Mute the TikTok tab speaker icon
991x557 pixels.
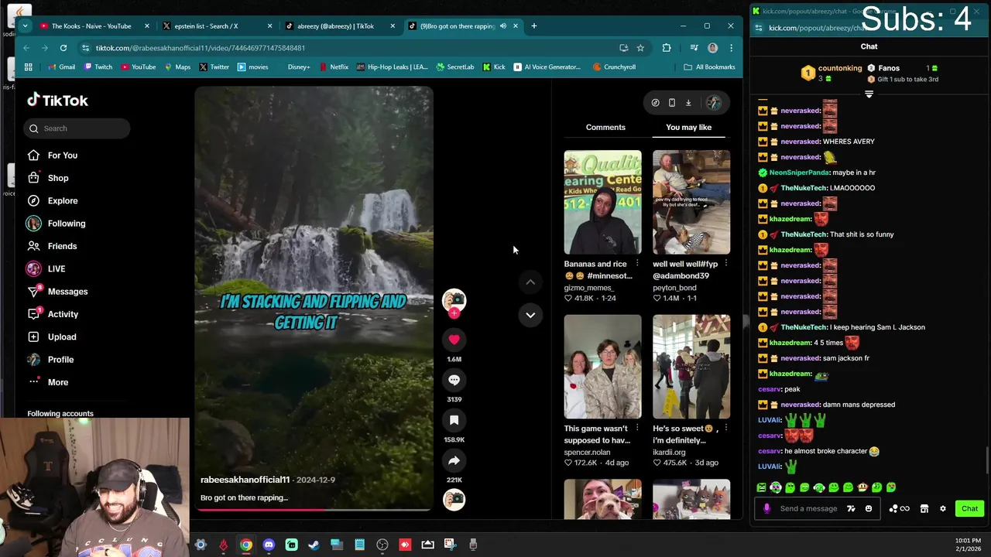tap(502, 26)
